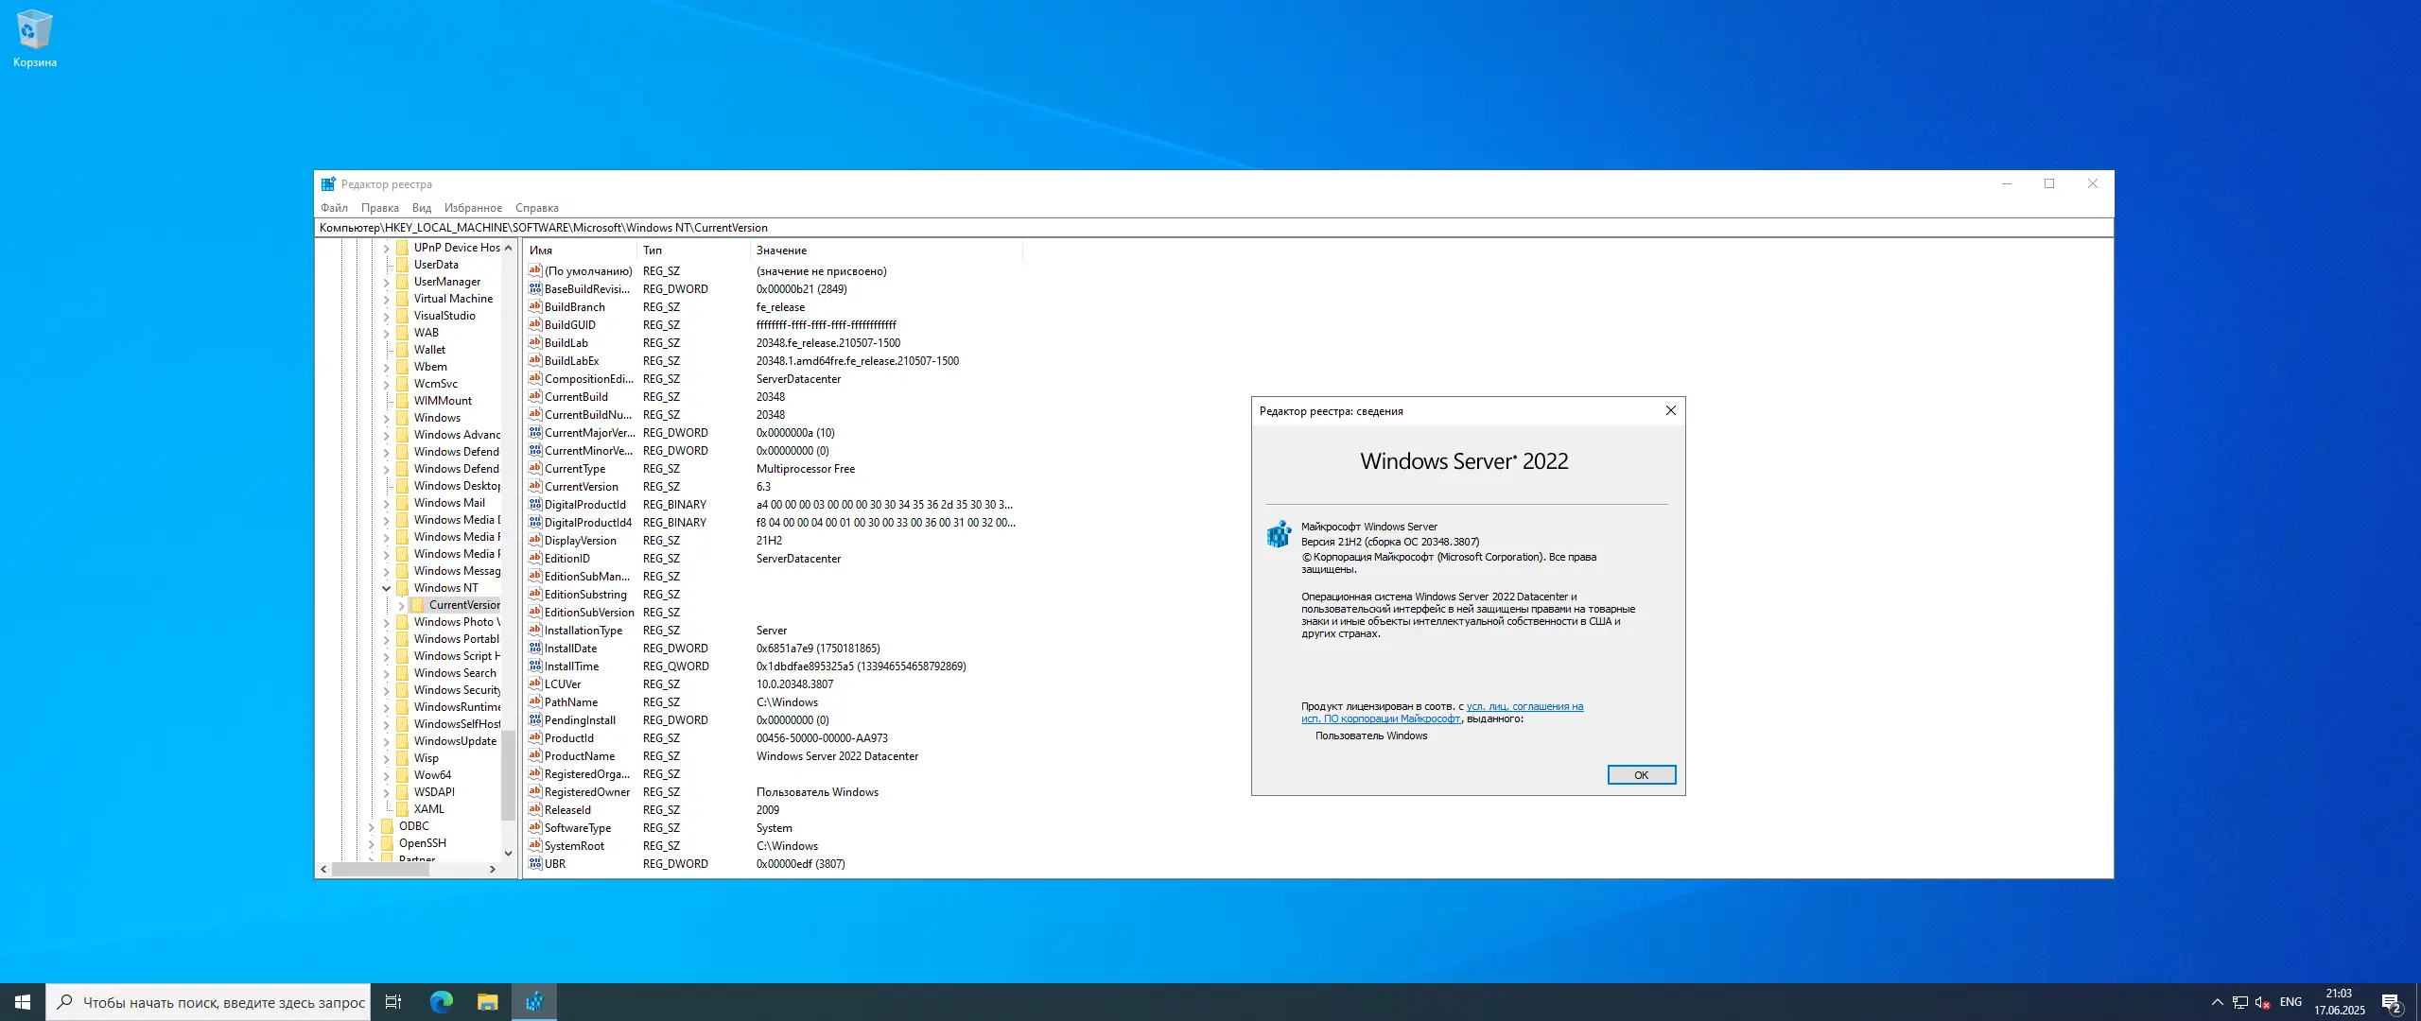Open File Explorer from the taskbar
The width and height of the screenshot is (2421, 1021).
tap(487, 1002)
